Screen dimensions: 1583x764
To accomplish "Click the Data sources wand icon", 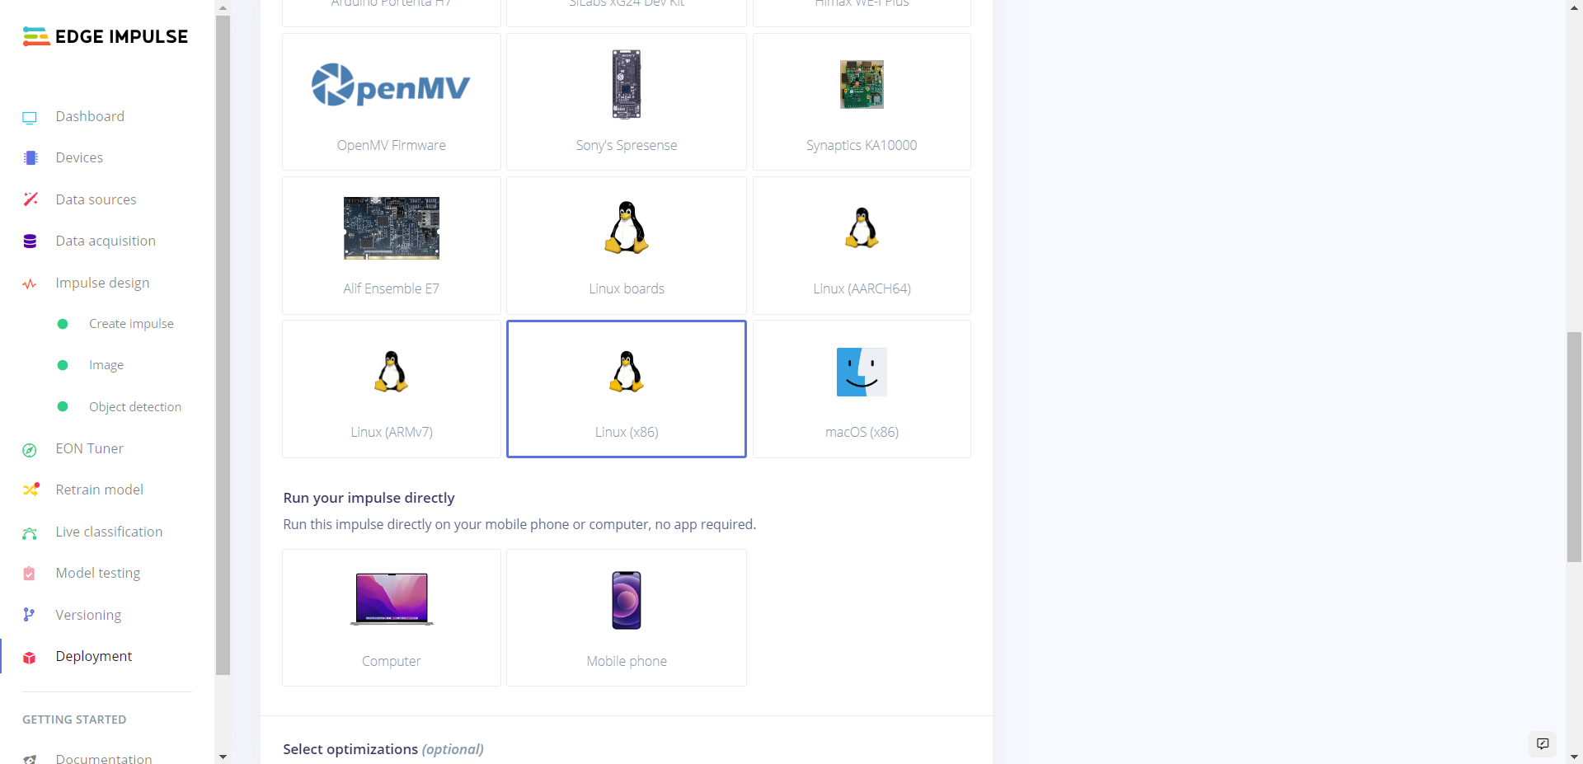I will click(x=31, y=199).
